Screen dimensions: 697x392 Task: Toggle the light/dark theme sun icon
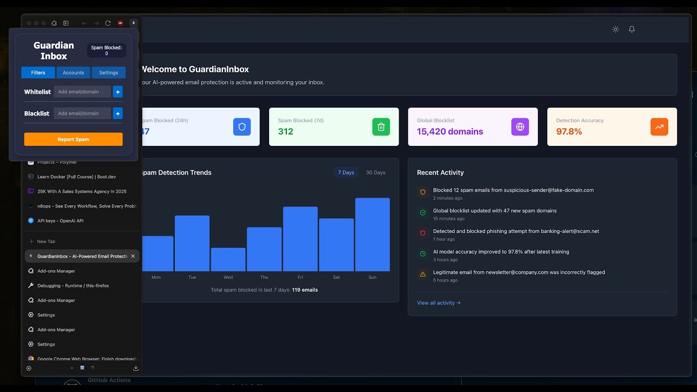point(615,29)
